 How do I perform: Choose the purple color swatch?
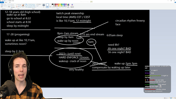tap(66, 4)
